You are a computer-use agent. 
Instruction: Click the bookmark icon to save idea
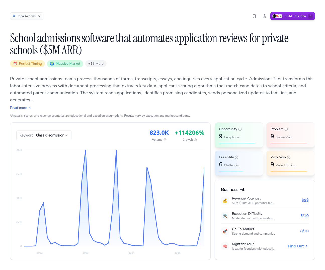point(254,16)
